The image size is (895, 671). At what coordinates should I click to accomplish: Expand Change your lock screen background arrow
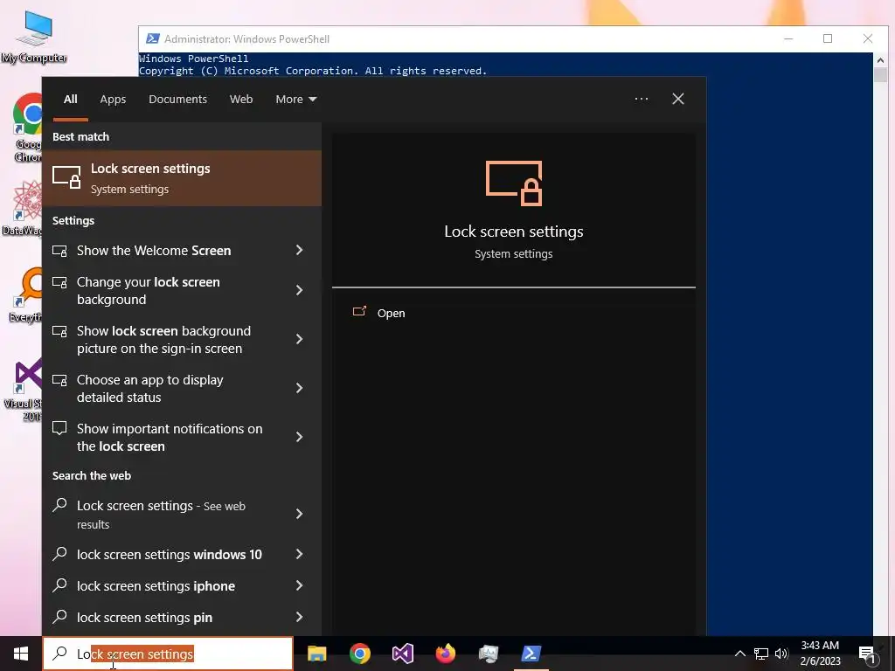pyautogui.click(x=299, y=290)
